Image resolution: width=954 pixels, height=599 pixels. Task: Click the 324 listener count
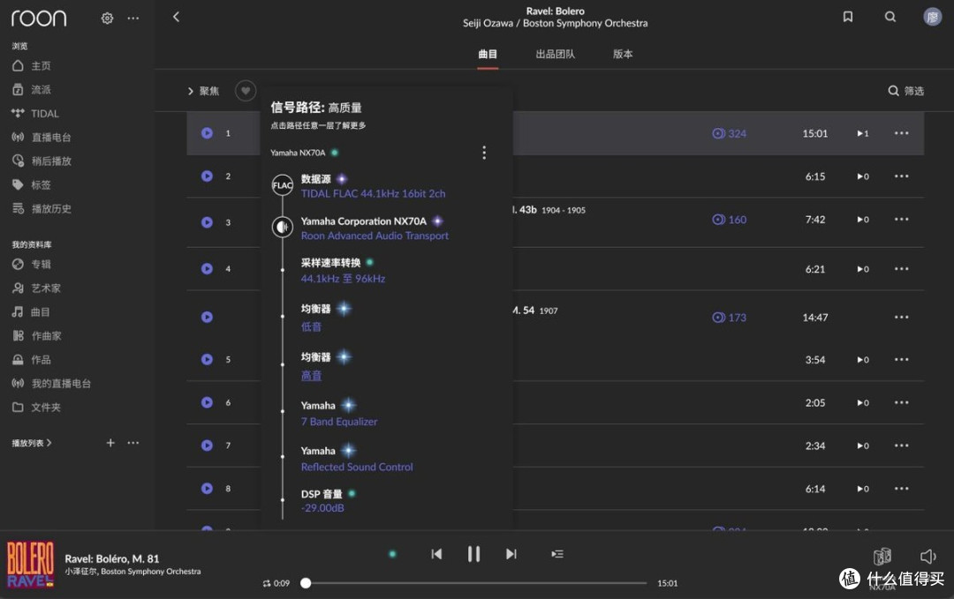click(729, 134)
